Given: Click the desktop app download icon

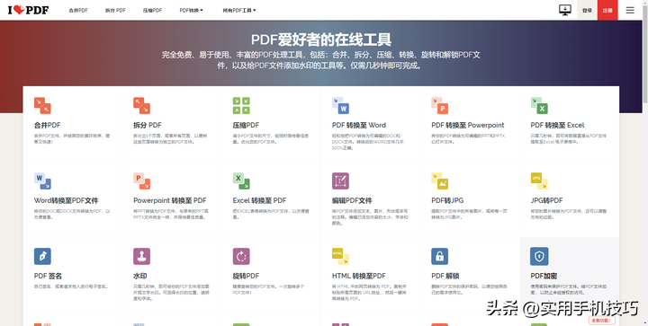Looking at the screenshot, I should (565, 10).
